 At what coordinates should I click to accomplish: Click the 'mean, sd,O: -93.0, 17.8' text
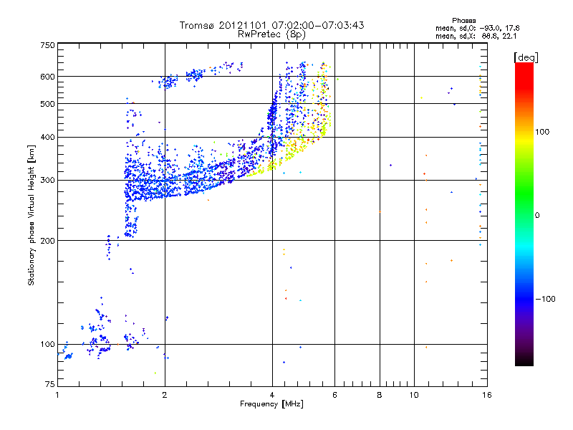coord(477,28)
